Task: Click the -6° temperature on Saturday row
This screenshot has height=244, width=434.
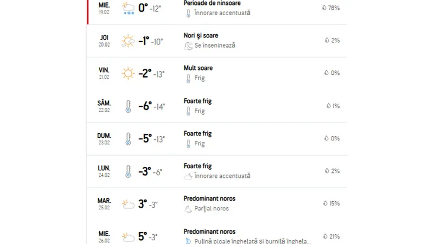Action: point(145,106)
